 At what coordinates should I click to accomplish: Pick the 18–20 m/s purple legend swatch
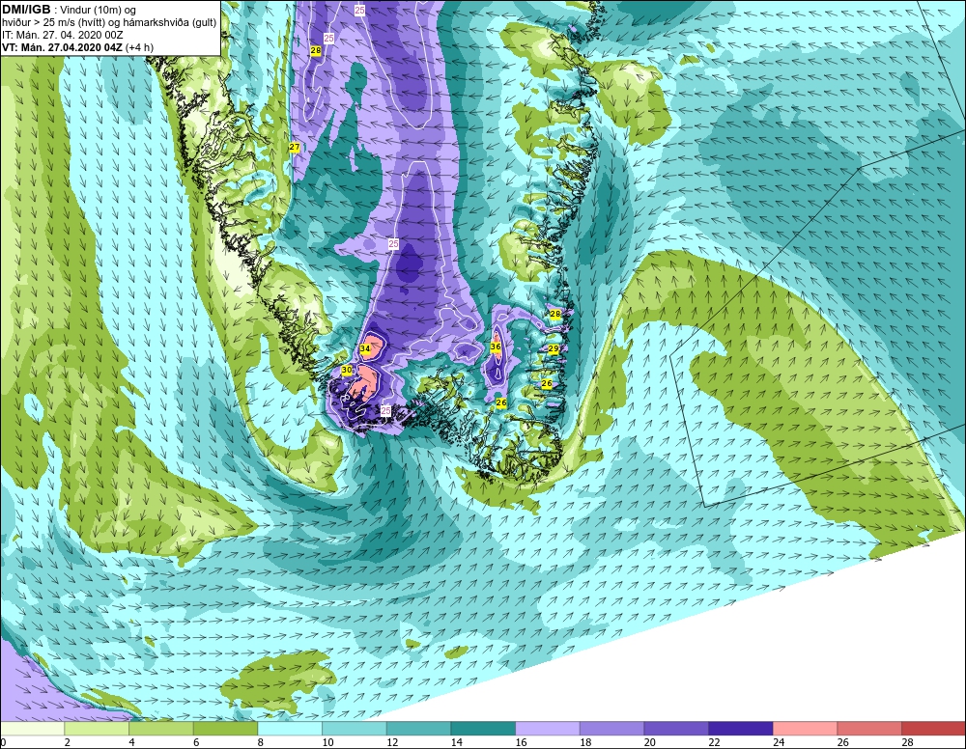click(x=611, y=729)
